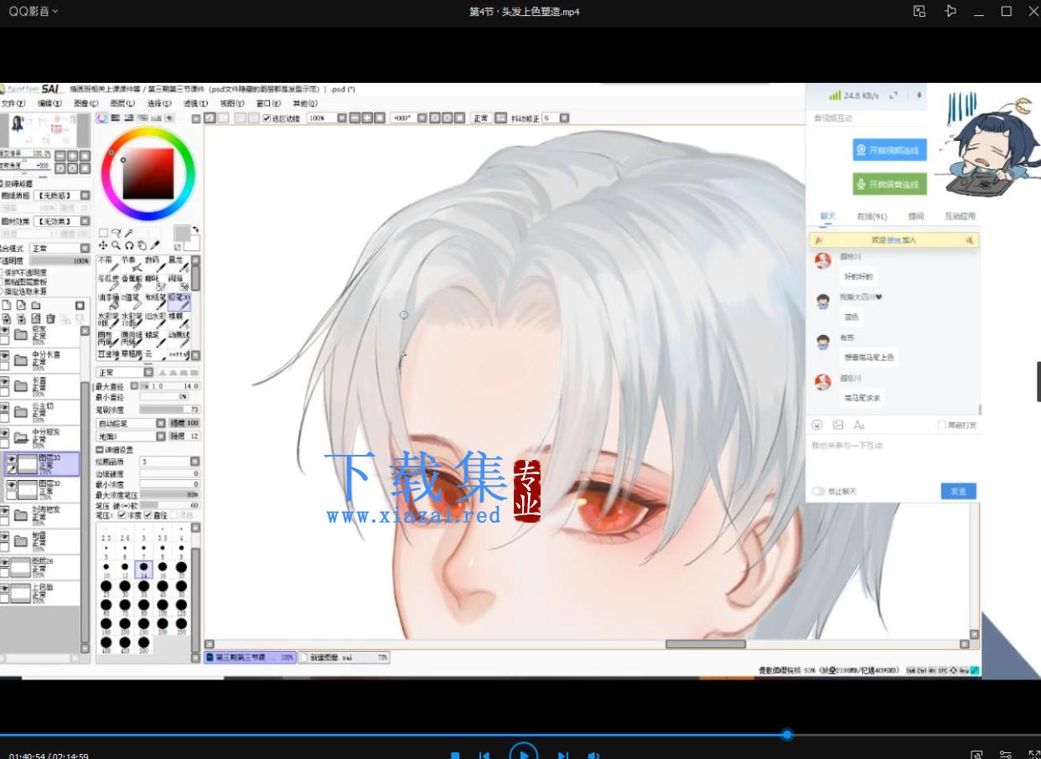This screenshot has width=1041, height=759.
Task: Click the video progress bar handle
Action: point(786,735)
